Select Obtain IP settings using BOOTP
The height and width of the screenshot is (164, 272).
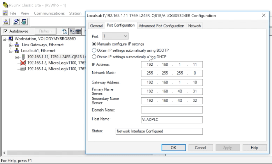tap(94, 50)
